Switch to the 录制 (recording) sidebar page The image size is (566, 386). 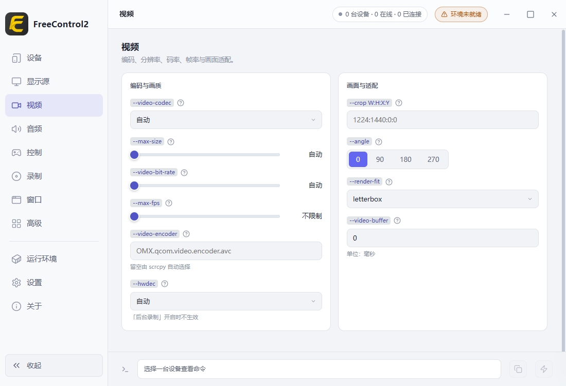tap(54, 176)
